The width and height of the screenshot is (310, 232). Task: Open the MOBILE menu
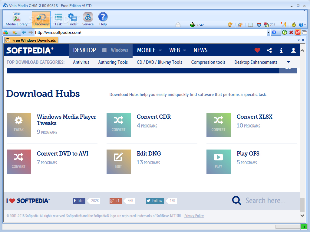(x=150, y=50)
